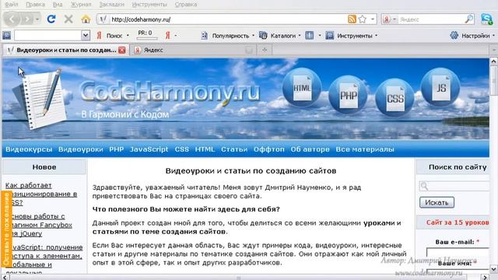Open Все материалы link

[x=365, y=149]
